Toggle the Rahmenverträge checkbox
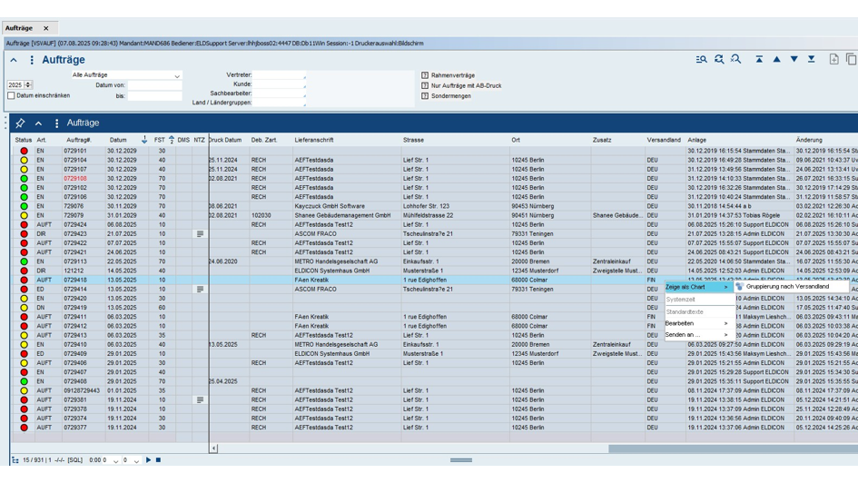This screenshot has height=483, width=858. coord(425,75)
